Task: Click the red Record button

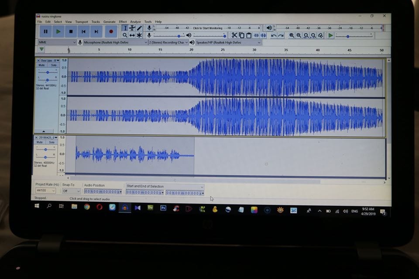Action: [111, 31]
